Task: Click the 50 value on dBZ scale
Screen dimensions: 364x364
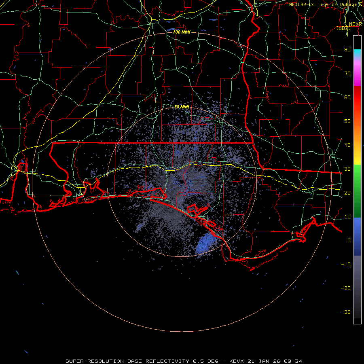Action: 347,121
